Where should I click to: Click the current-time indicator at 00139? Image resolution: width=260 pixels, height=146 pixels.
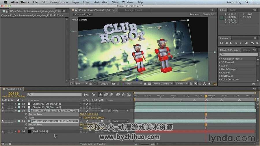pos(206,96)
